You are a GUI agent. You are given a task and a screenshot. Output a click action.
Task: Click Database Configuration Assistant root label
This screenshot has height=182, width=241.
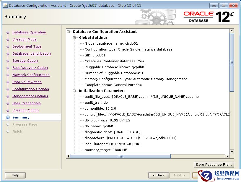click(x=105, y=32)
